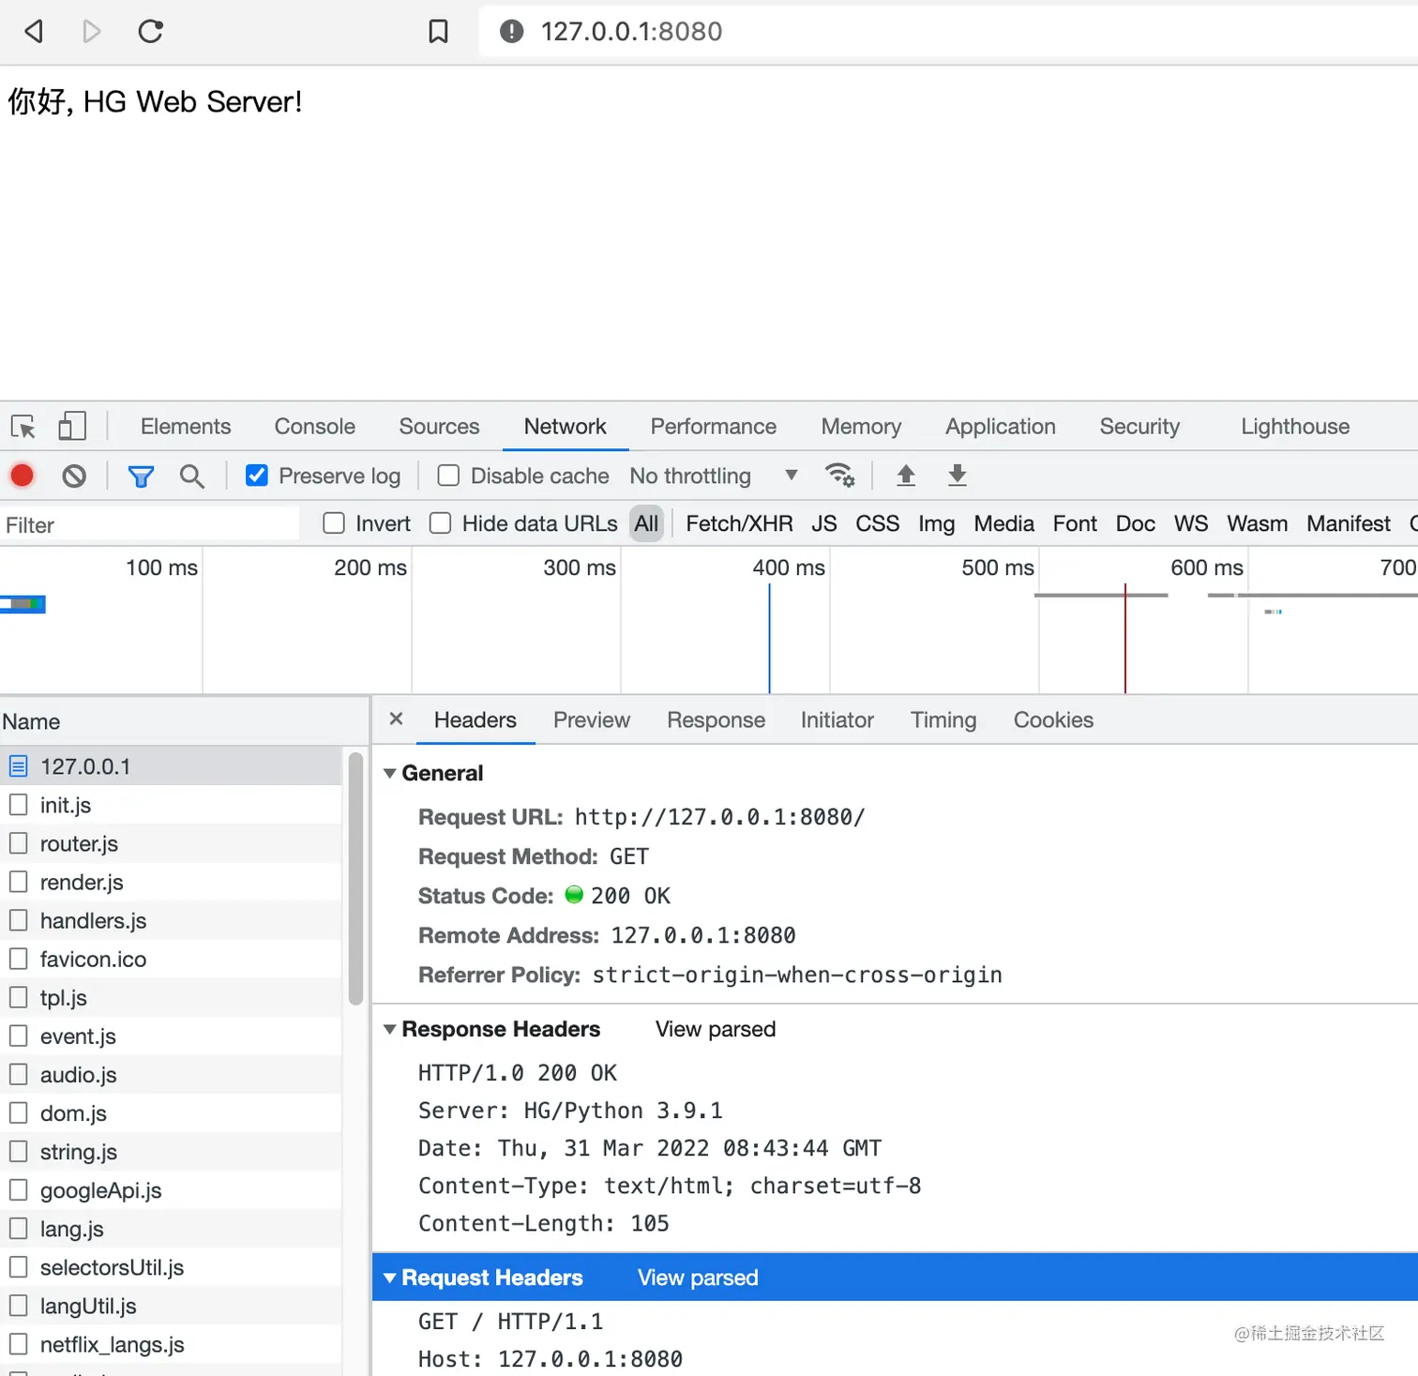Uncheck the Preserve log checkbox

(257, 476)
